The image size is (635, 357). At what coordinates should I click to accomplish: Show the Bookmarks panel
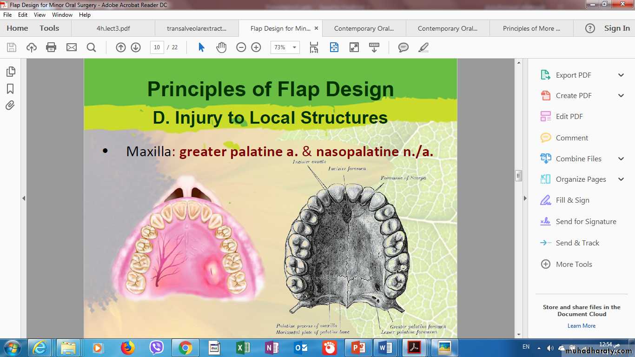[10, 89]
